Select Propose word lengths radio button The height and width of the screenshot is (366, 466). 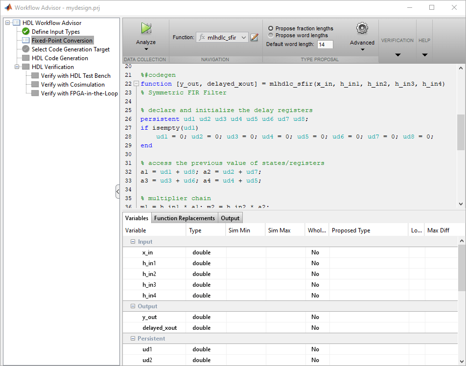click(271, 36)
